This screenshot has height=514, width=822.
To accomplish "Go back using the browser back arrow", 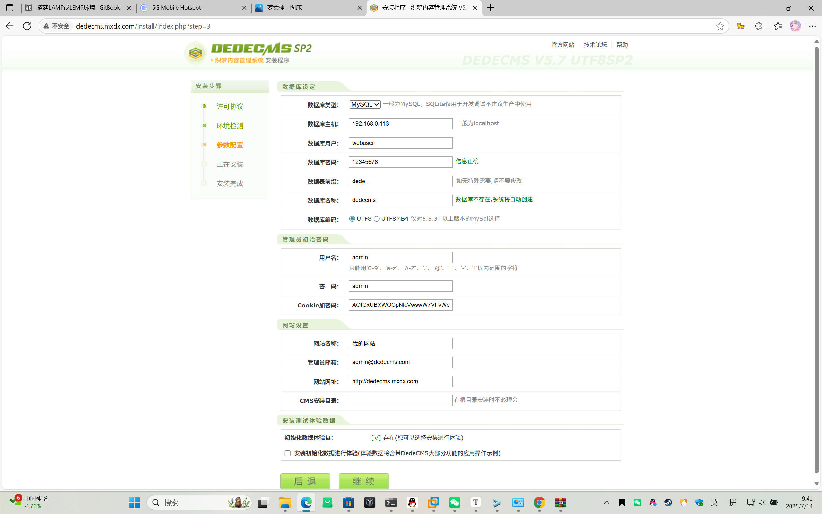I will tap(10, 26).
